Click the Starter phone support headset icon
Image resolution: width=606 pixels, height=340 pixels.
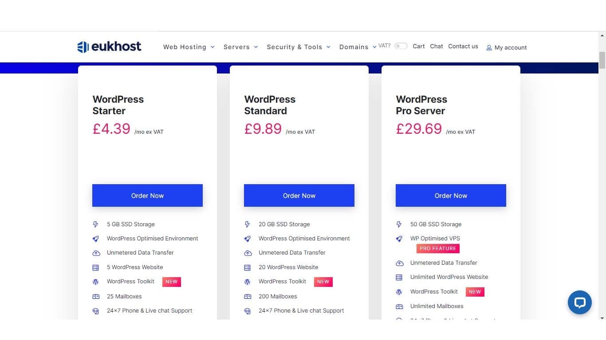(95, 311)
